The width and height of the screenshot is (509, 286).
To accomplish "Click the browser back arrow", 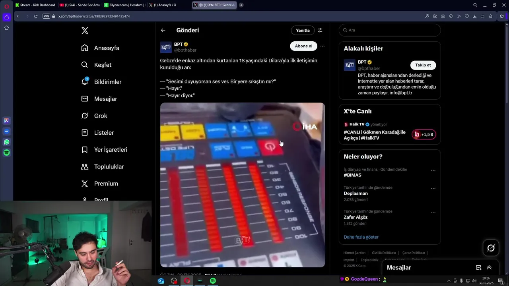I will [17, 16].
